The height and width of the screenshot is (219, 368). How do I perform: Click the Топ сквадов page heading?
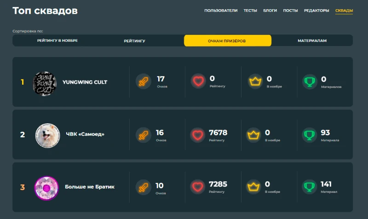(x=45, y=11)
